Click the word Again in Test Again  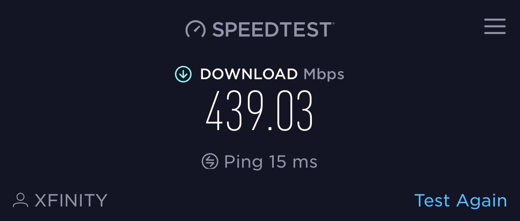click(x=482, y=201)
